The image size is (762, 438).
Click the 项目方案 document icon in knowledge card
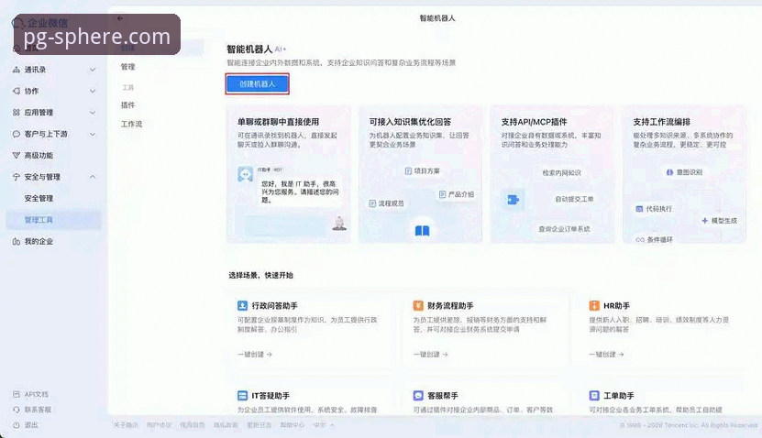tap(408, 171)
